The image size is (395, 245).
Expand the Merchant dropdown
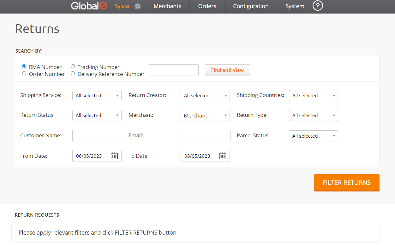coord(205,116)
